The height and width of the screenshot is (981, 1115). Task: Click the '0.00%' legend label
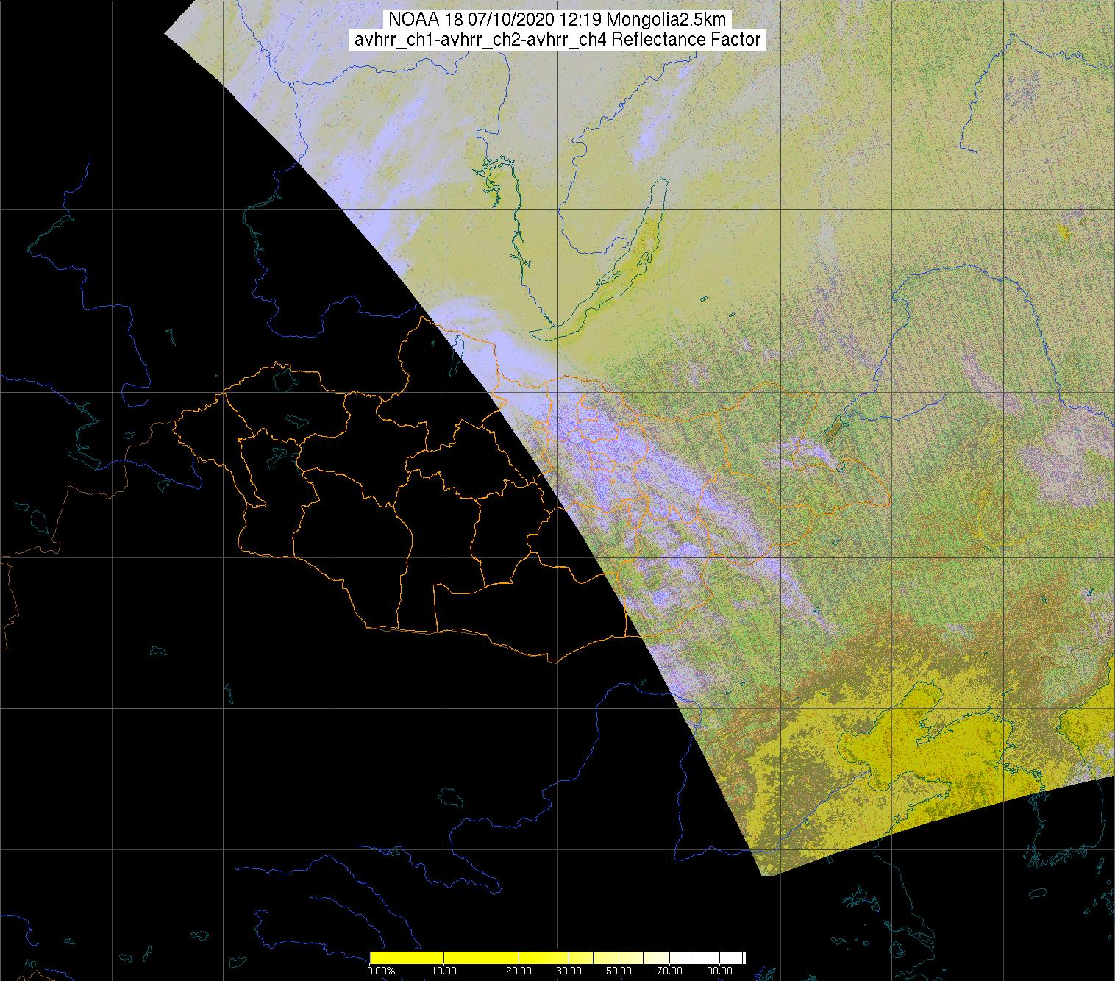[x=381, y=971]
